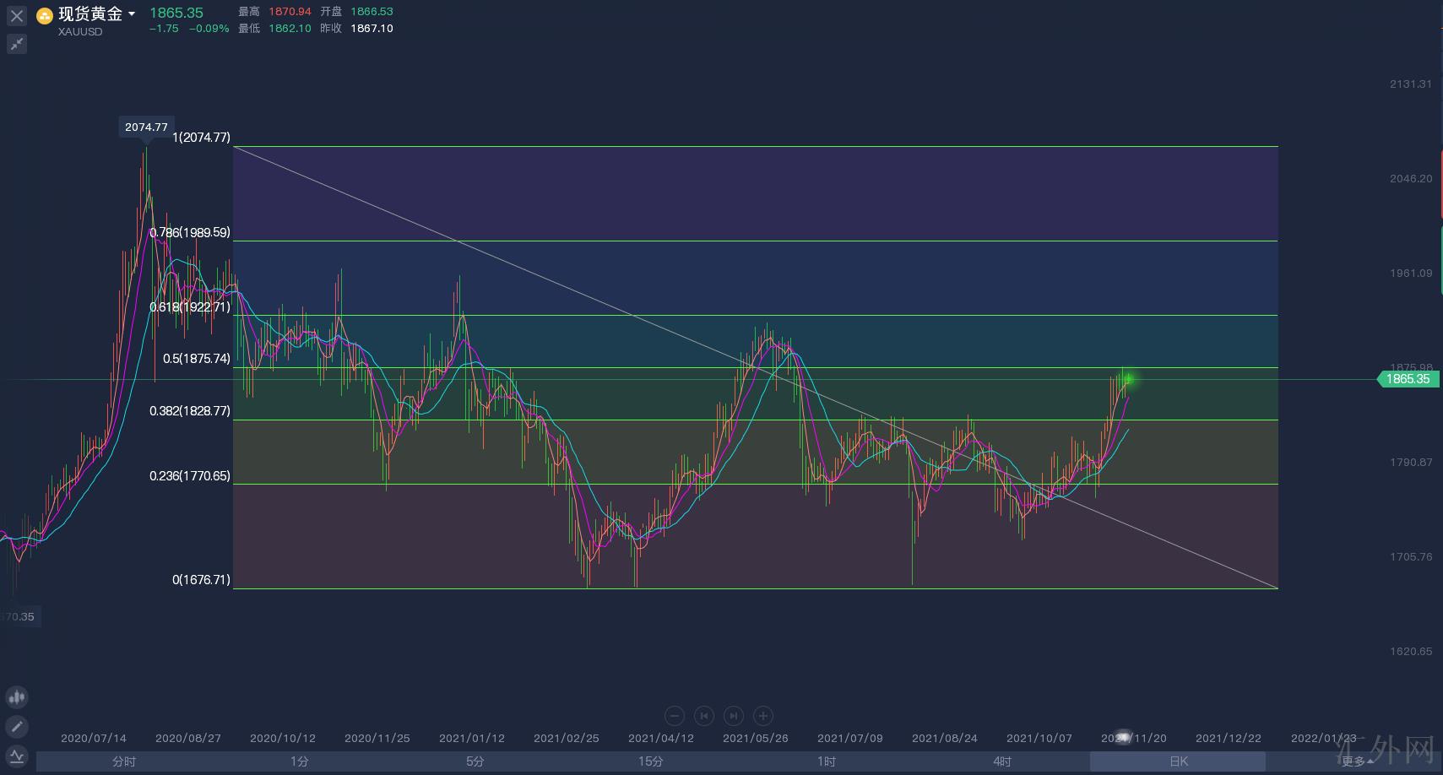The height and width of the screenshot is (775, 1443).
Task: Open the candlestick chart type icon
Action: click(x=17, y=697)
